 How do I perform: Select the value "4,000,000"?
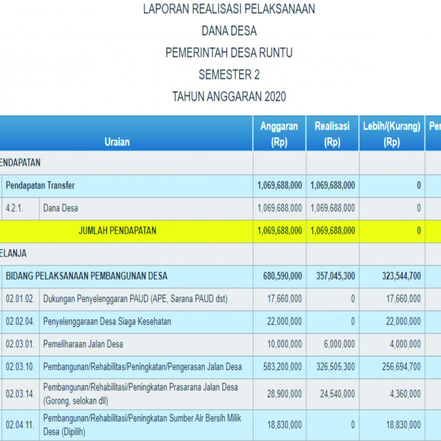405,344
